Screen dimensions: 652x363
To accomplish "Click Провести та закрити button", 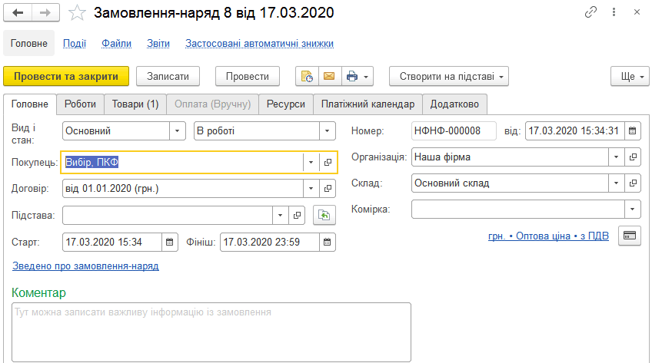I will tap(66, 76).
